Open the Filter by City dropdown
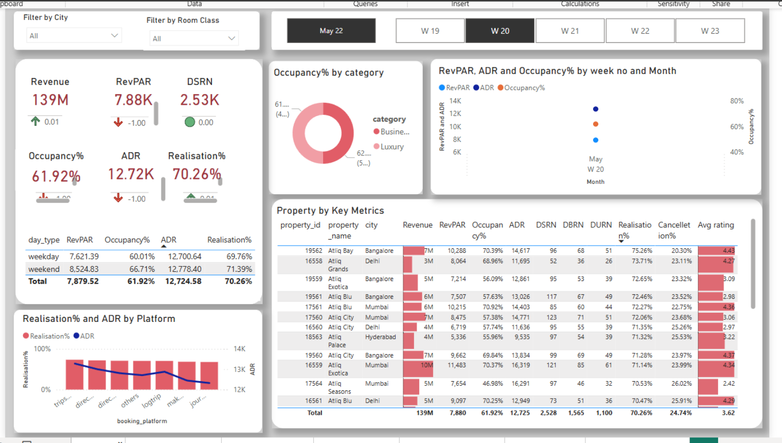Image resolution: width=782 pixels, height=443 pixels. point(116,35)
